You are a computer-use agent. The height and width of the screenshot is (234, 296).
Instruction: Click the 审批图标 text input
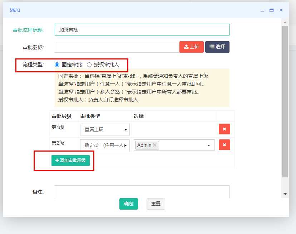[x=117, y=47]
